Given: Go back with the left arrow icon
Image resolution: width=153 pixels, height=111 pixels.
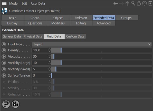Looking at the screenshot, I should tap(116, 4).
